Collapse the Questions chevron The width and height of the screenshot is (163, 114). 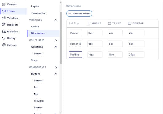point(56,47)
